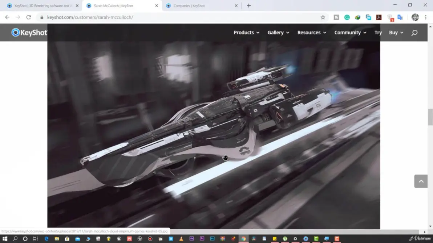Bookmark this page with the star icon
This screenshot has width=433, height=243.
tap(323, 17)
